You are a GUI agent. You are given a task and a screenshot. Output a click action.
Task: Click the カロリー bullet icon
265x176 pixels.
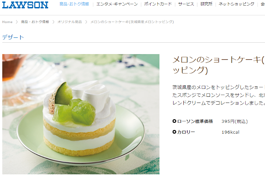(x=174, y=132)
